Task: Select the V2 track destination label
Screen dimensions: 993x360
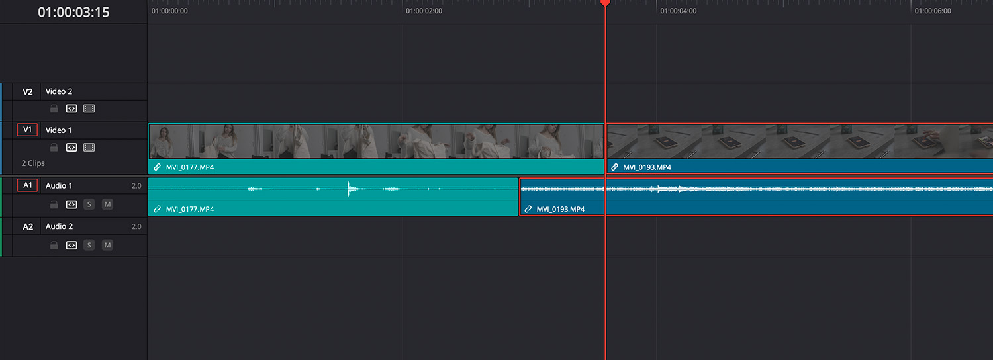Action: [x=27, y=92]
